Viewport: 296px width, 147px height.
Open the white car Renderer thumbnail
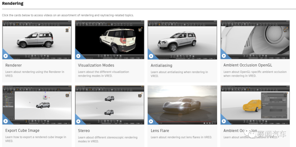pos(37,39)
